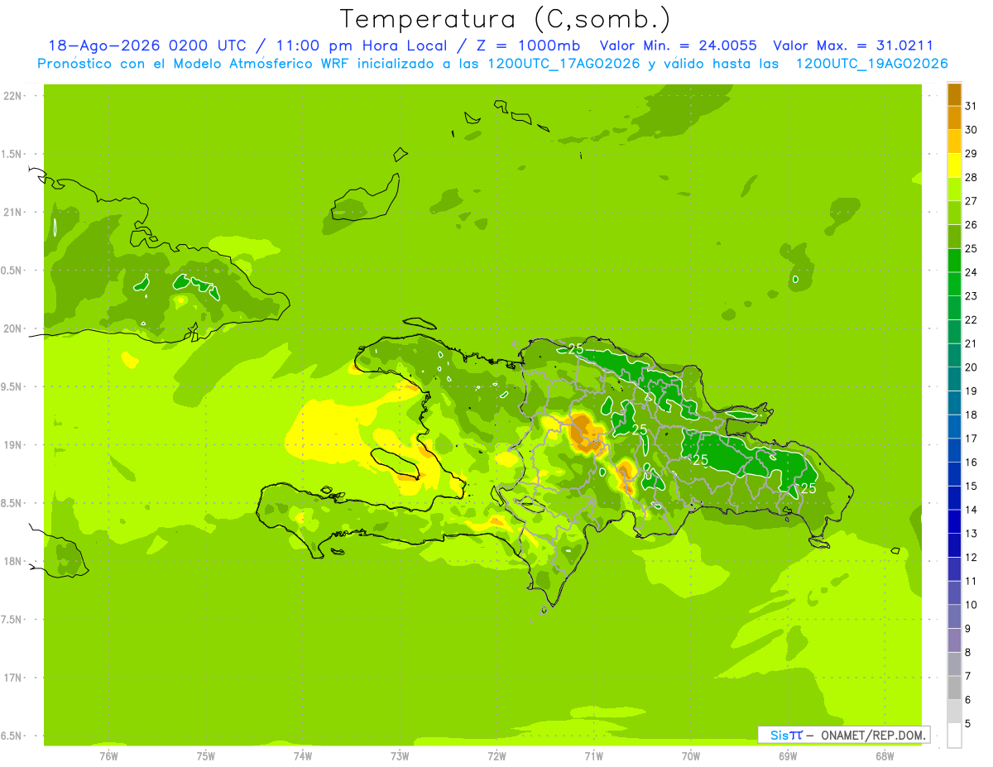Select valid-until time "1200UTC_19AGO2026"
This screenshot has height=767, width=993.
point(871,64)
